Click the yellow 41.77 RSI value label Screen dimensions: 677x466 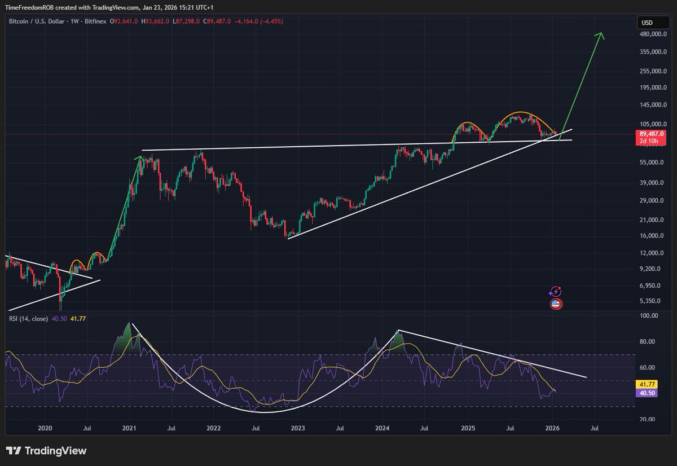click(647, 383)
